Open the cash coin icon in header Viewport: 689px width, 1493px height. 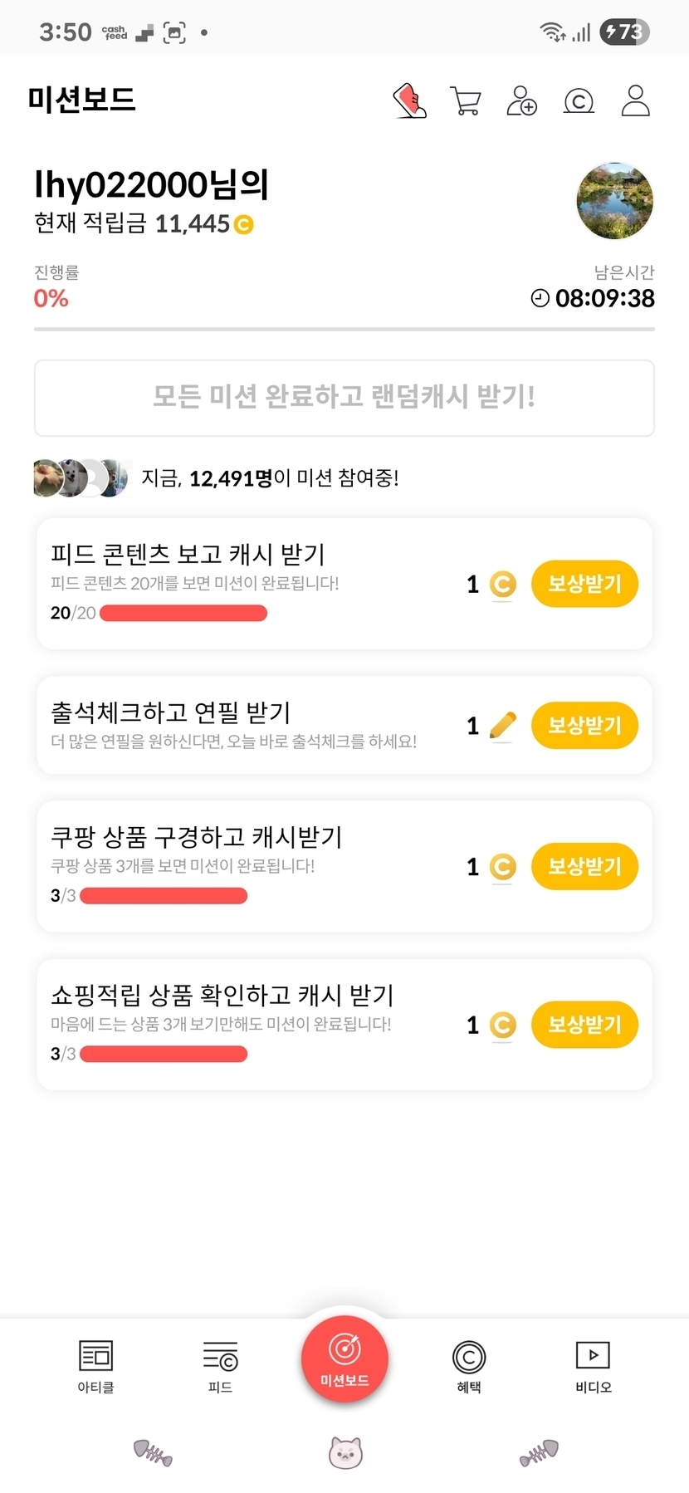tap(579, 101)
